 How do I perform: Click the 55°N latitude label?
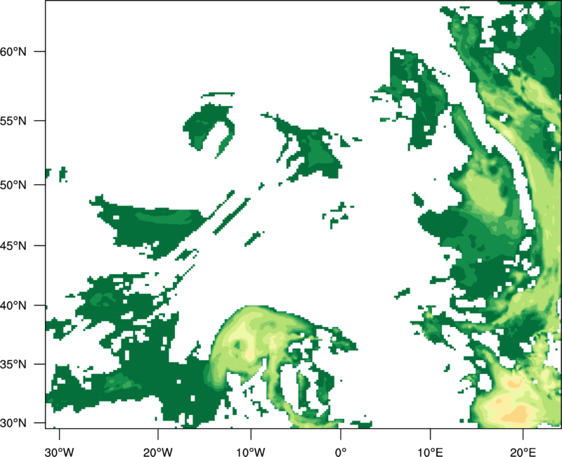13,121
